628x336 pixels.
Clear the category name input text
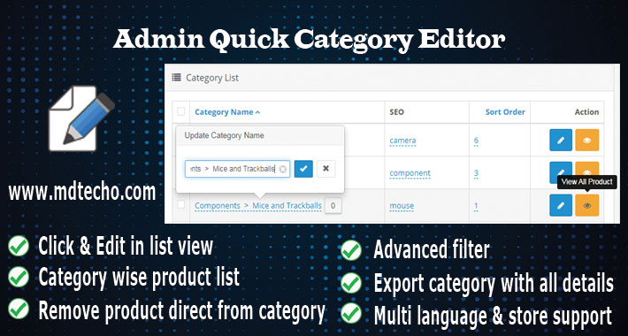[x=283, y=170]
